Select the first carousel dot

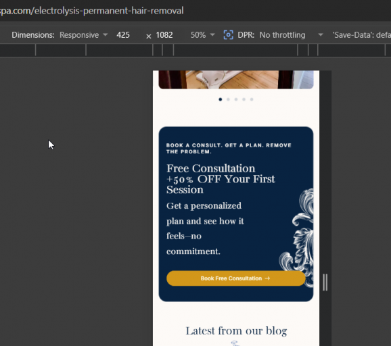(220, 99)
